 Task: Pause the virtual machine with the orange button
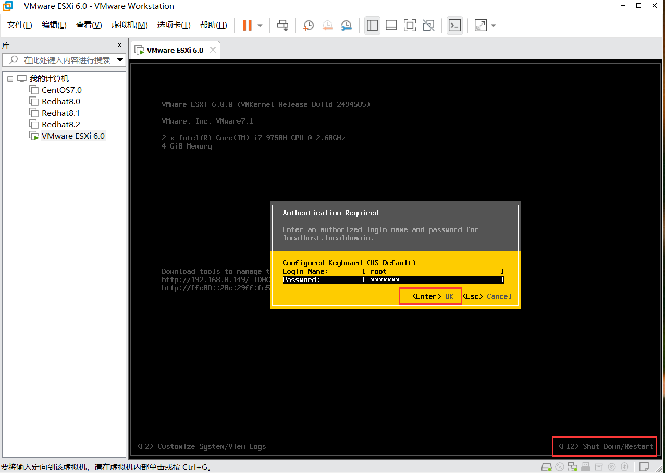tap(248, 25)
